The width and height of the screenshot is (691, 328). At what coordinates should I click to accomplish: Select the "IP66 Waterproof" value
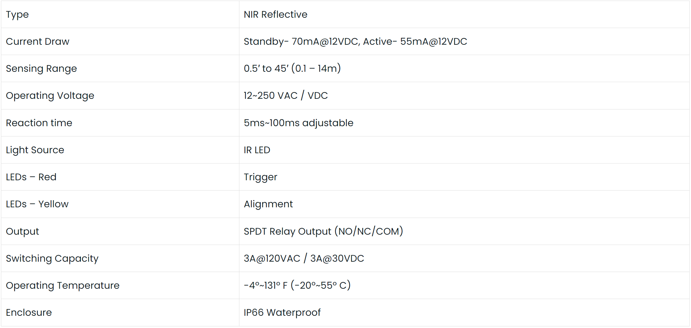[282, 313]
